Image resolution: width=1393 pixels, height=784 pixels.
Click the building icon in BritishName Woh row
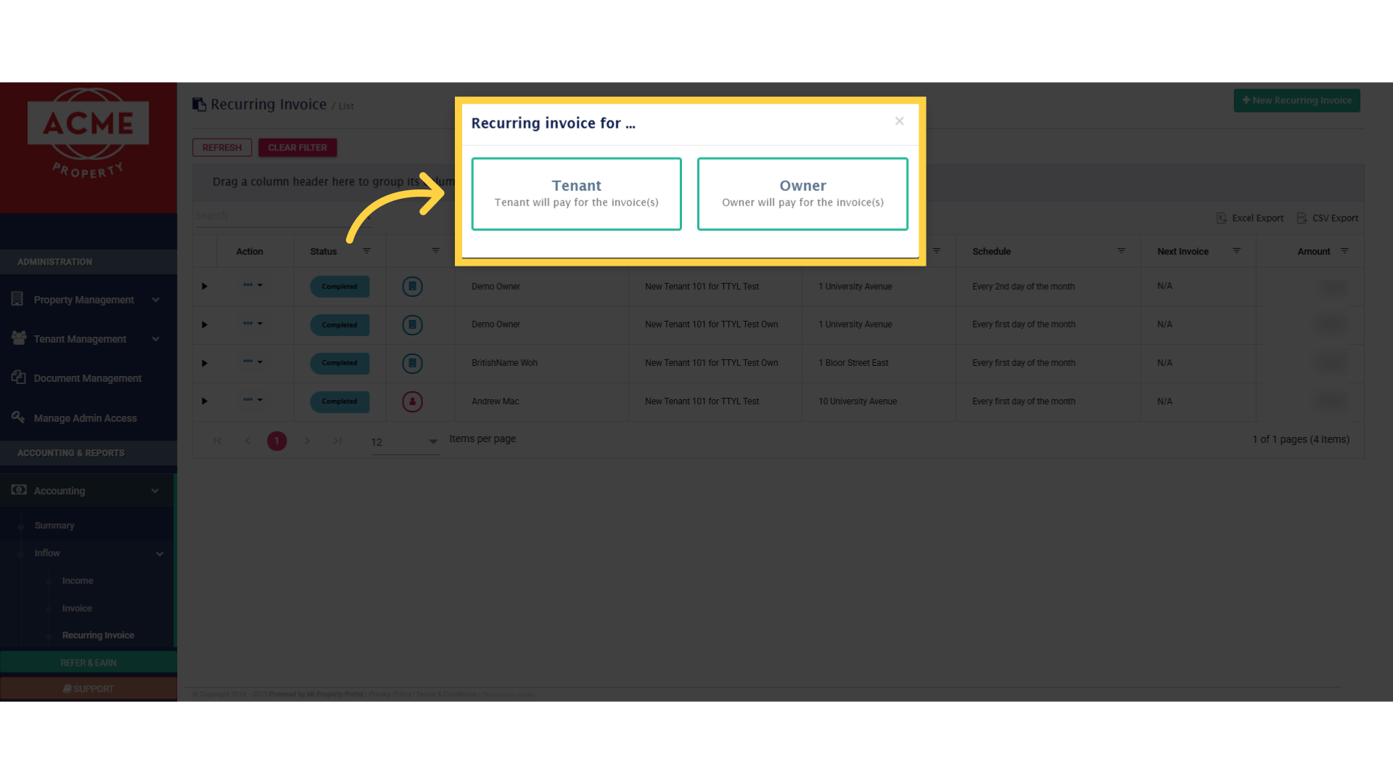pos(412,363)
